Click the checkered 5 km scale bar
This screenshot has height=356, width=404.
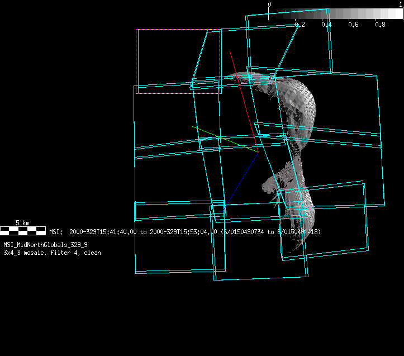click(x=23, y=230)
